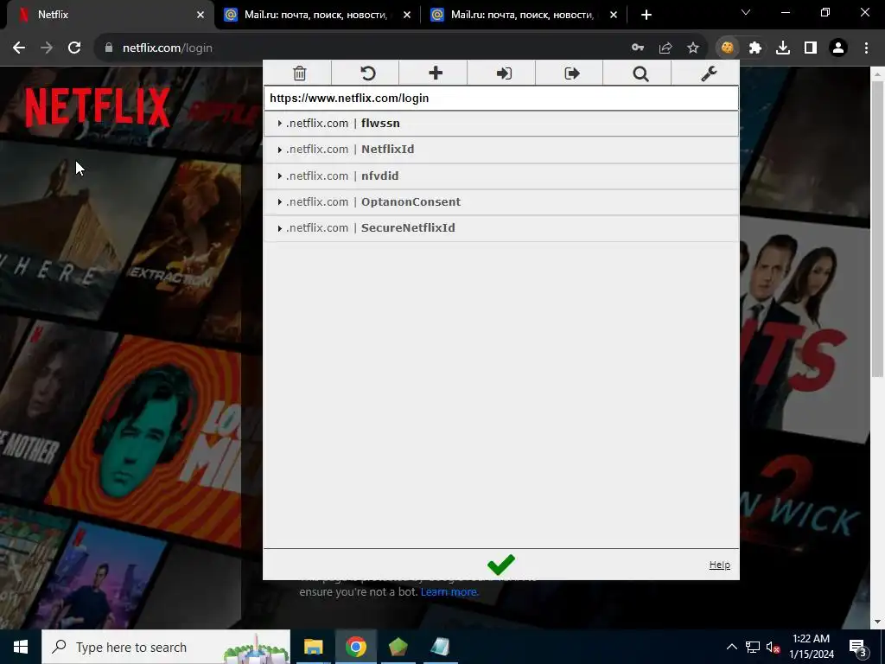This screenshot has width=885, height=664.
Task: Switch to the first Mail.ru tab
Action: [316, 15]
